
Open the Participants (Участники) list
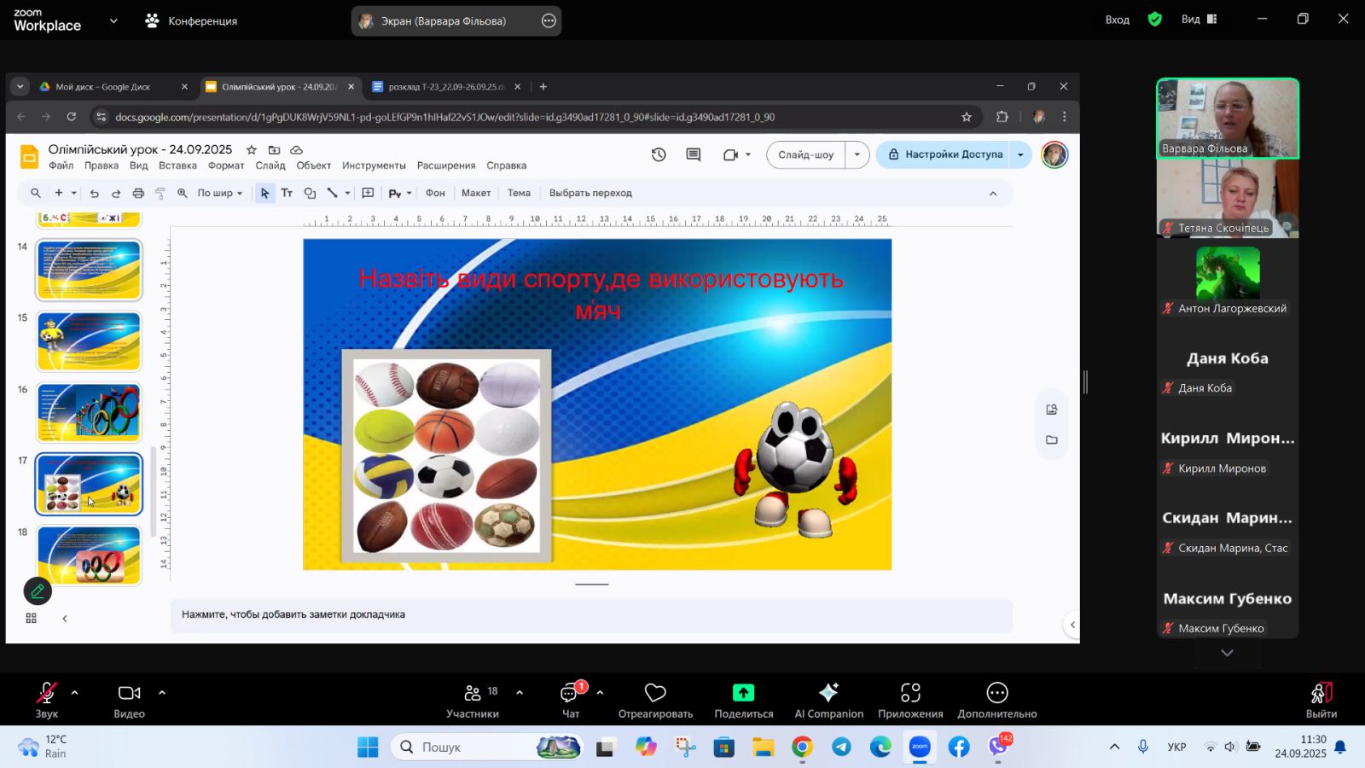click(x=473, y=693)
